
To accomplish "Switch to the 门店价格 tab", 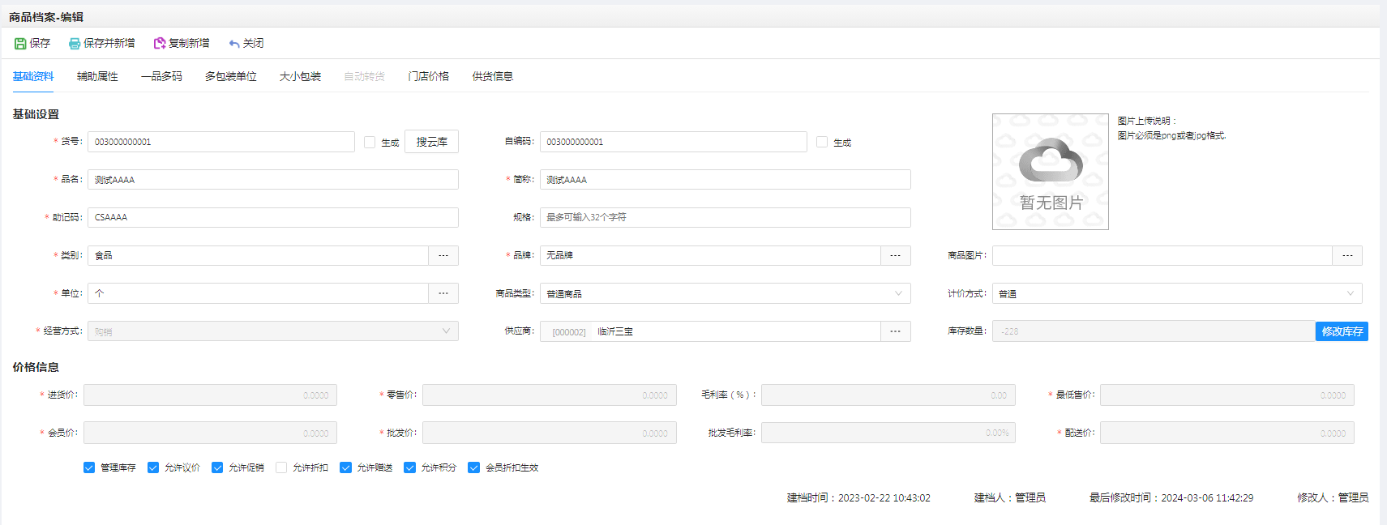I will [x=429, y=76].
